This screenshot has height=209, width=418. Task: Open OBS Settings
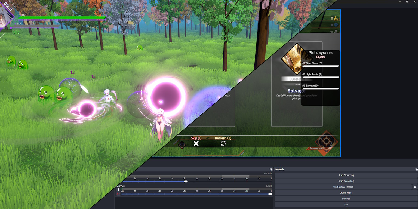[x=346, y=199]
